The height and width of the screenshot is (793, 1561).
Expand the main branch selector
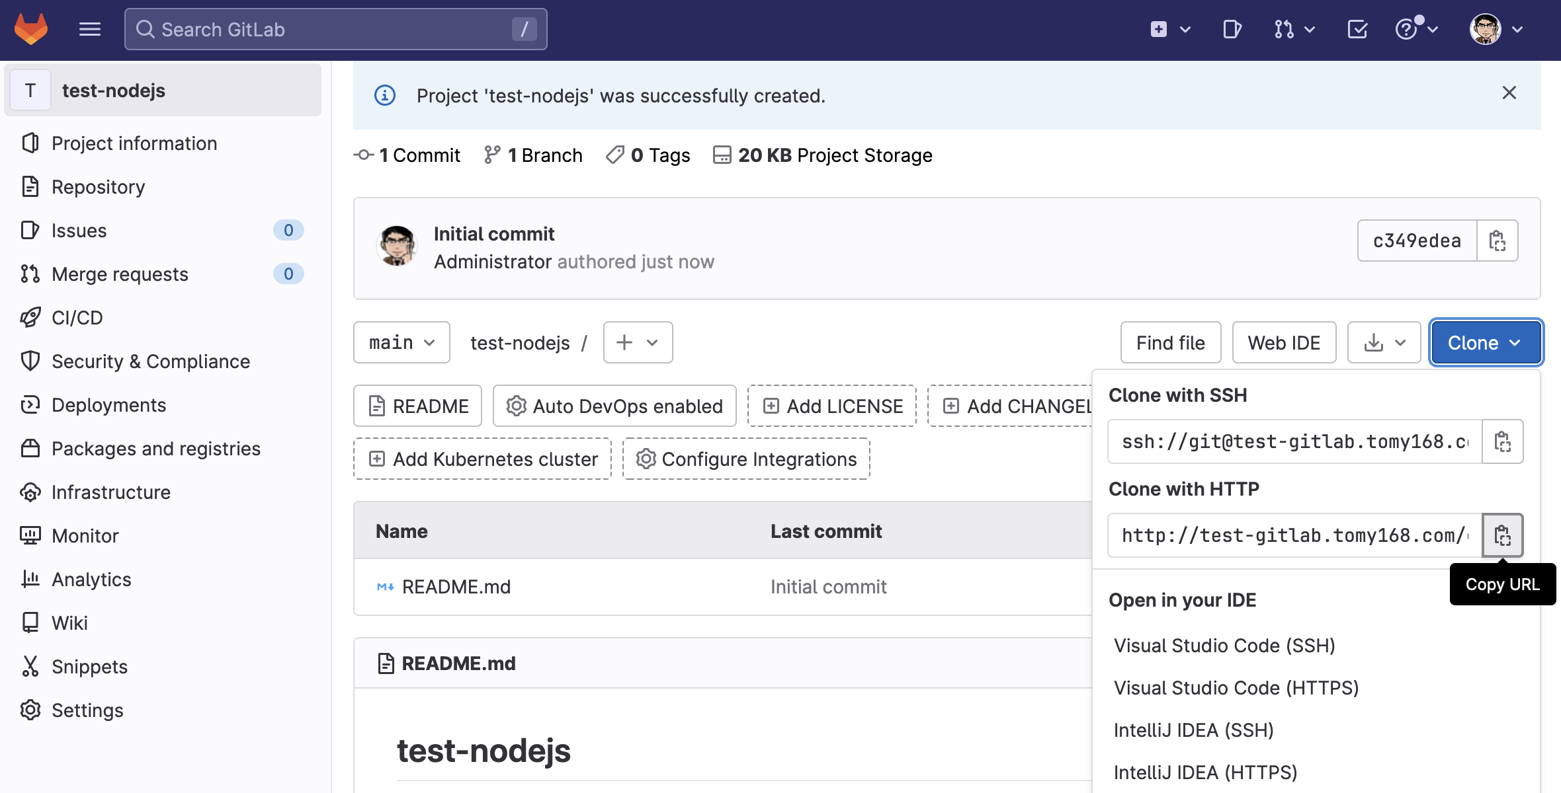tap(401, 342)
